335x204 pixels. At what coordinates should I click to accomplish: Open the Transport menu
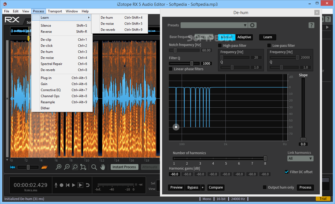55,11
